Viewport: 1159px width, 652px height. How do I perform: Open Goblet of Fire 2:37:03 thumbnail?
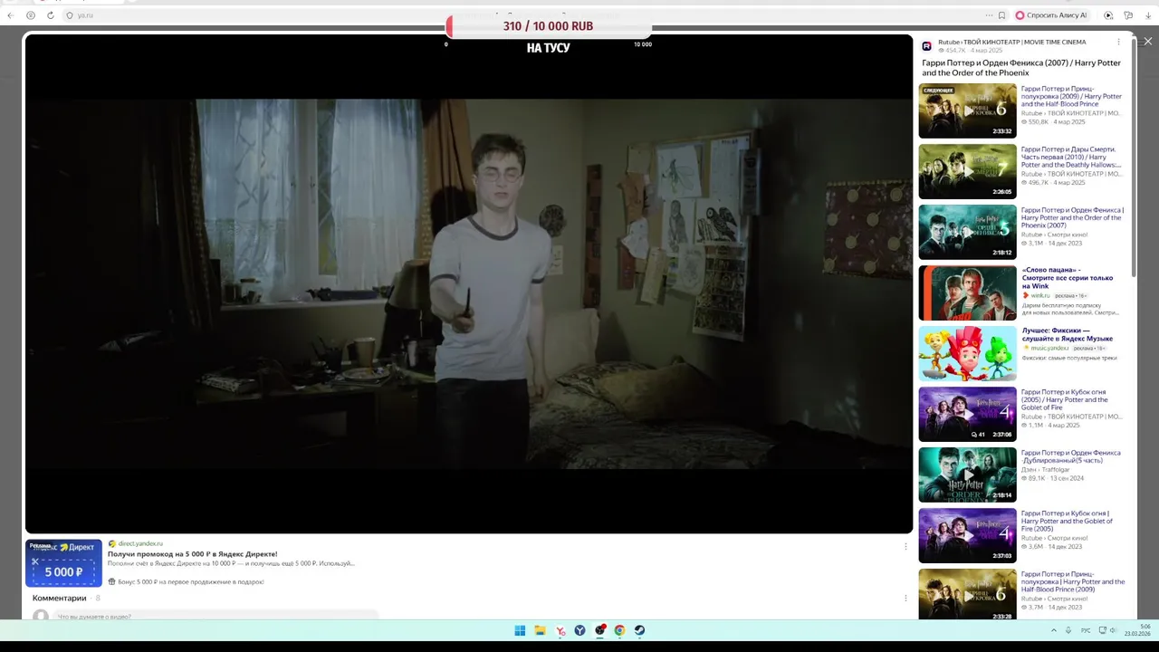pyautogui.click(x=967, y=535)
